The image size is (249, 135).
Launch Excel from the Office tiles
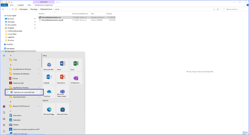(76, 65)
